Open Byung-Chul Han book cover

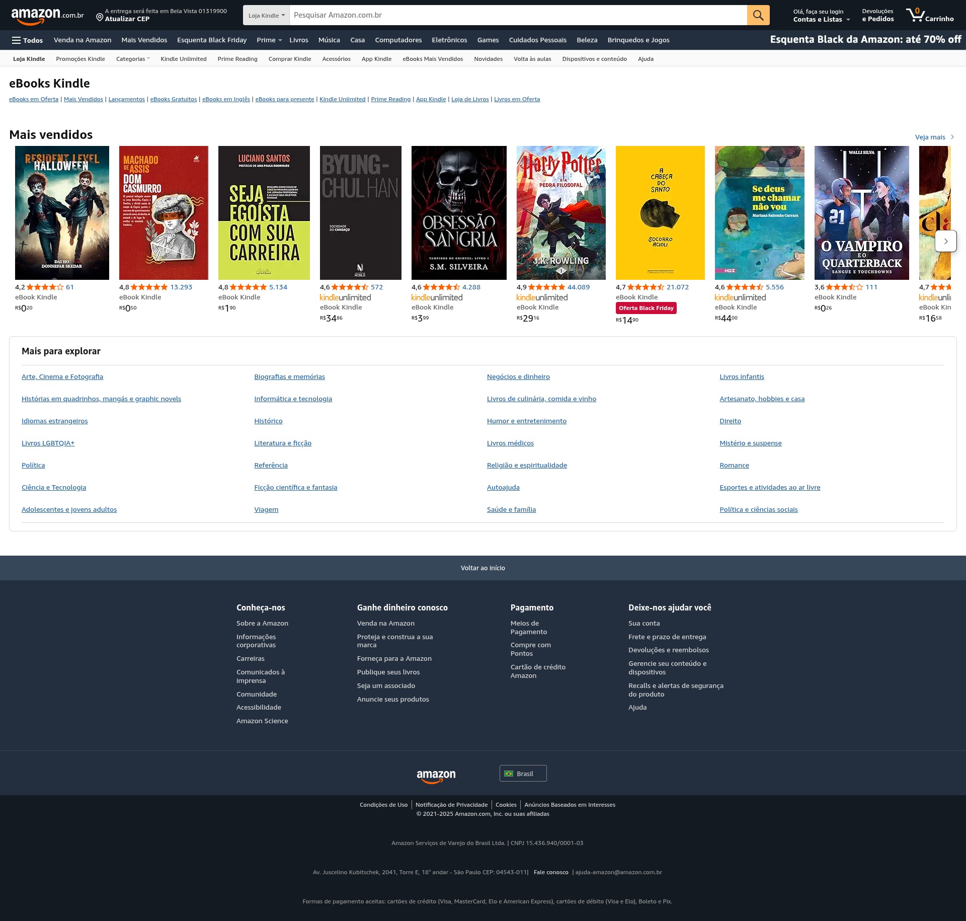coord(361,213)
